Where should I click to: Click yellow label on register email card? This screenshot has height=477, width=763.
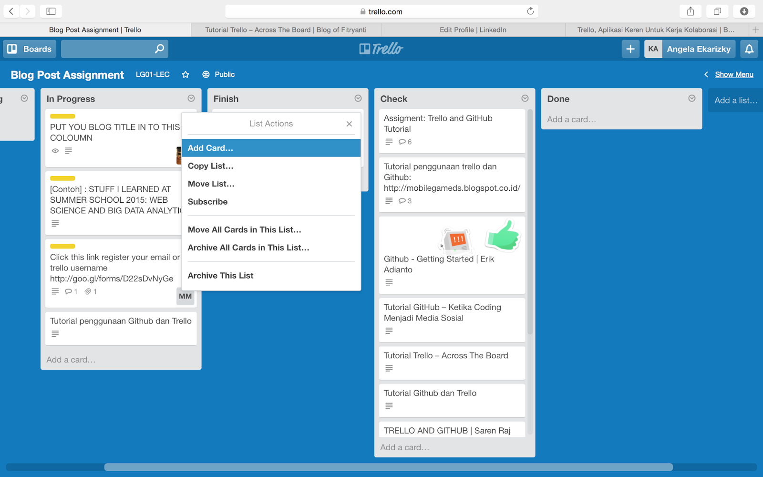[62, 246]
